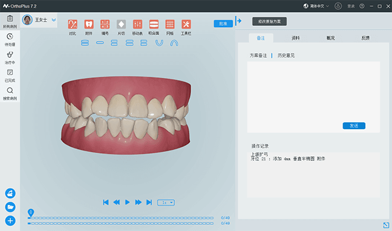Image resolution: width=392 pixels, height=231 pixels.
Task: Open the 待处理 pending cases sidebar icon
Action: pyautogui.click(x=10, y=40)
